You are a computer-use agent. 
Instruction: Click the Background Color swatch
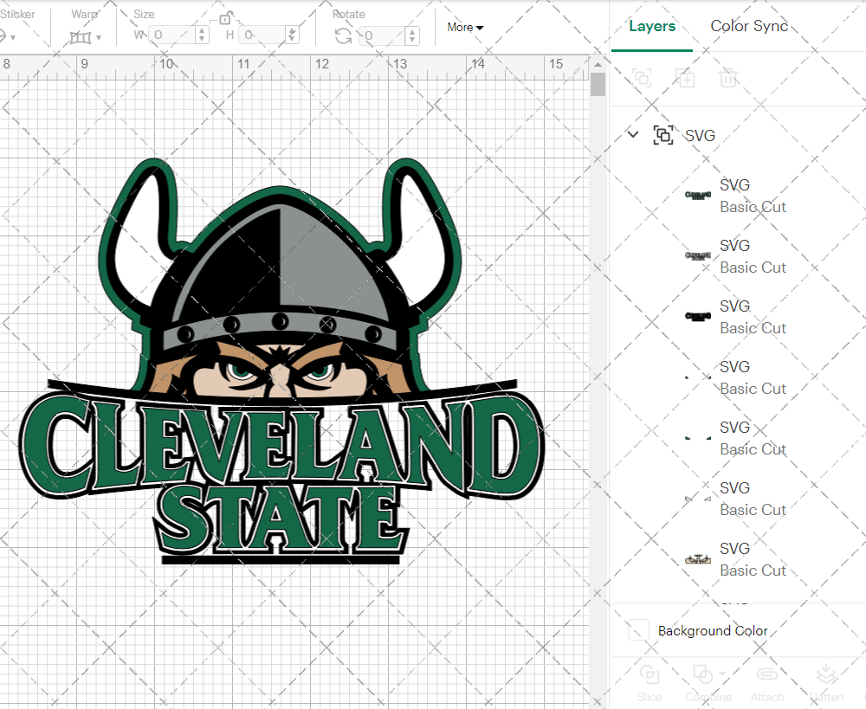pos(639,631)
